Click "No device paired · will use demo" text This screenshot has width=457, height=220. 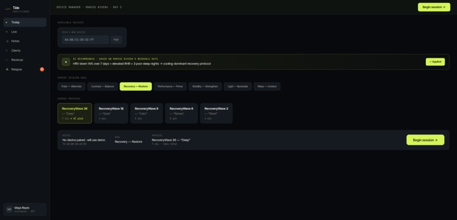[84, 140]
